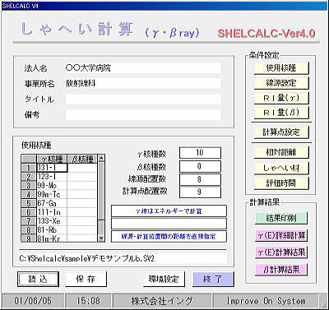Click the 事業所名 input field
The image size is (329, 310).
pos(143,83)
